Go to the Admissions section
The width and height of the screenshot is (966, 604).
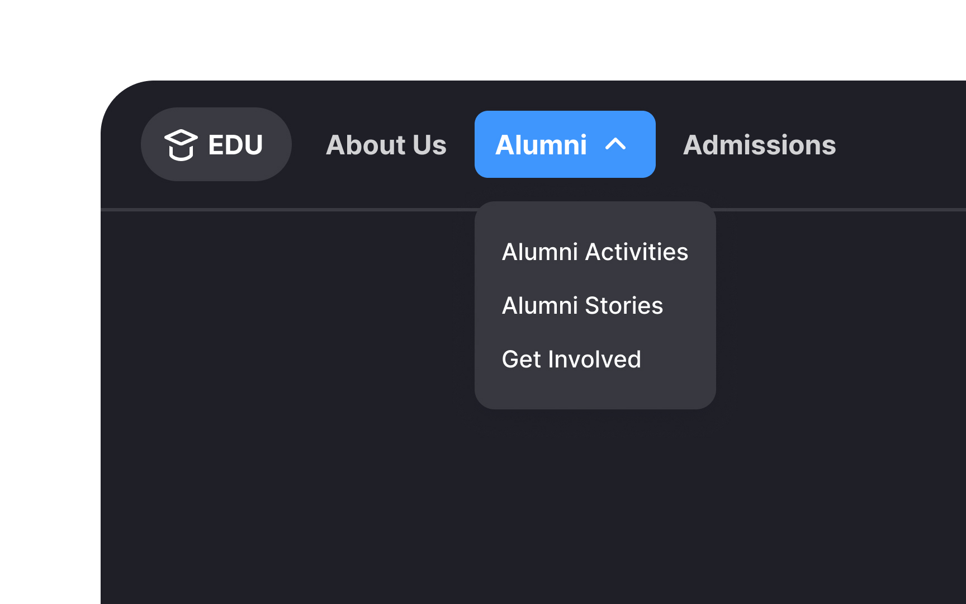click(x=759, y=145)
